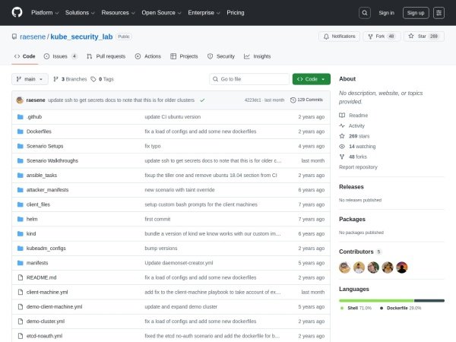Click the Notifications button

click(x=339, y=36)
